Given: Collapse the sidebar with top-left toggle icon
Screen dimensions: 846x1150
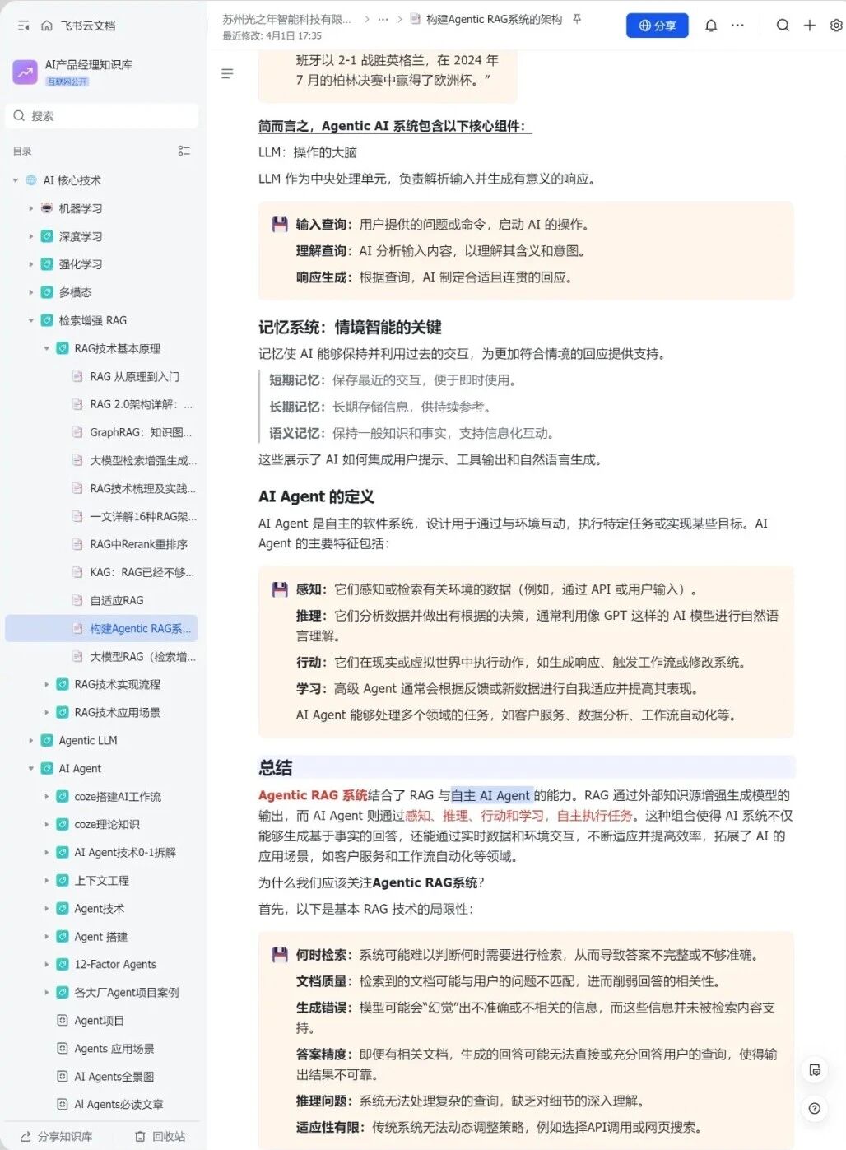Looking at the screenshot, I should [23, 26].
